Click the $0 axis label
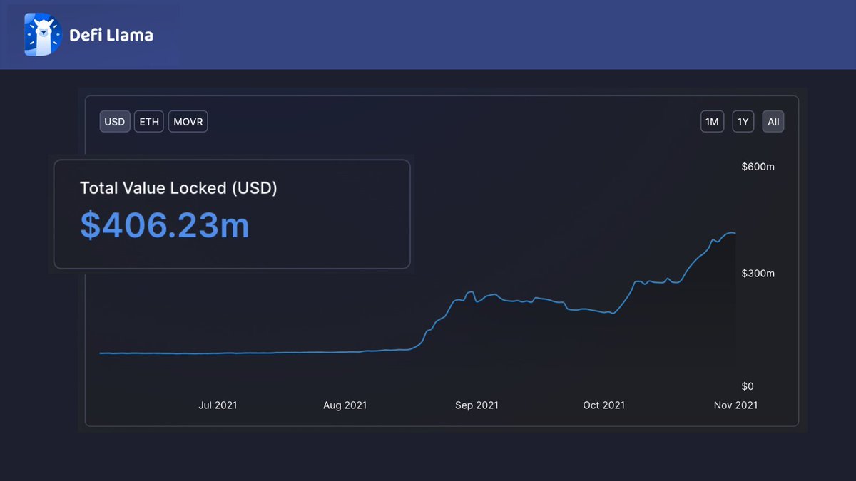 (747, 386)
